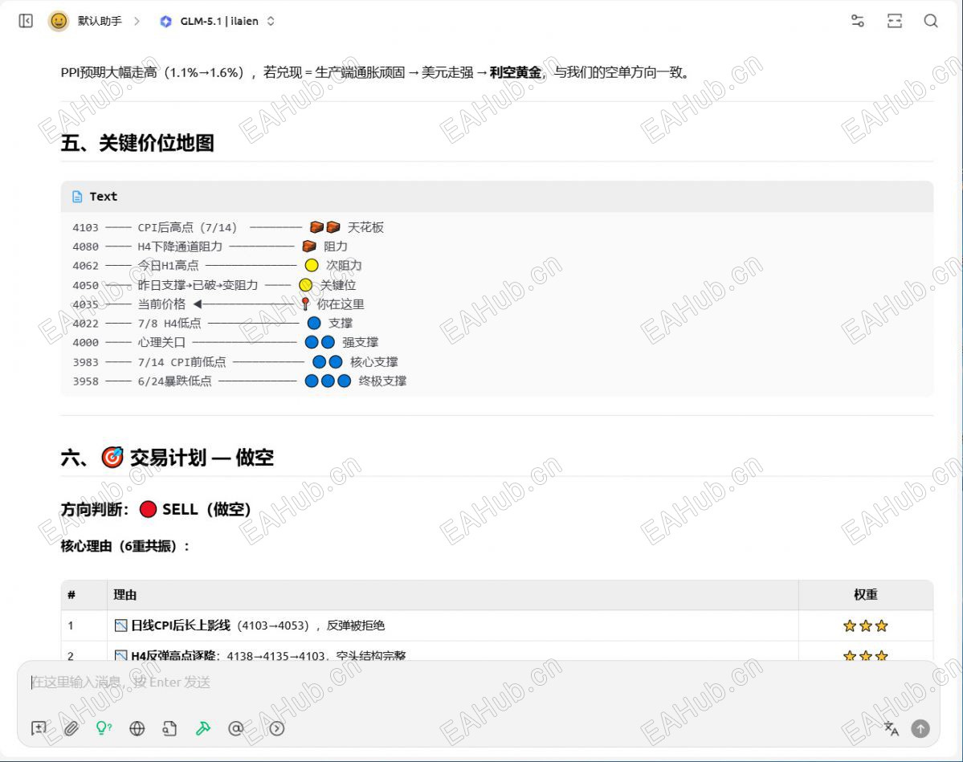
Task: Click the 理由 table column header
Action: (124, 594)
